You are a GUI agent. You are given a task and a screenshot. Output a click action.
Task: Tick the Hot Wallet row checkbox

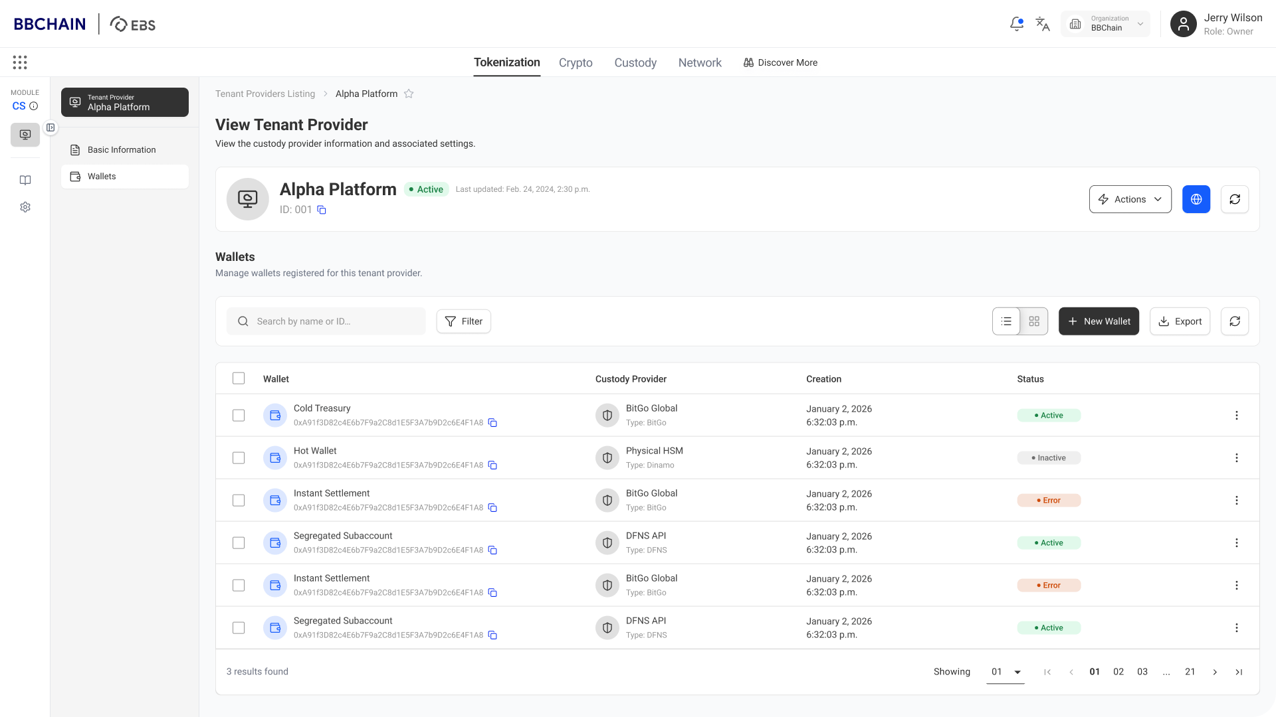pos(239,458)
